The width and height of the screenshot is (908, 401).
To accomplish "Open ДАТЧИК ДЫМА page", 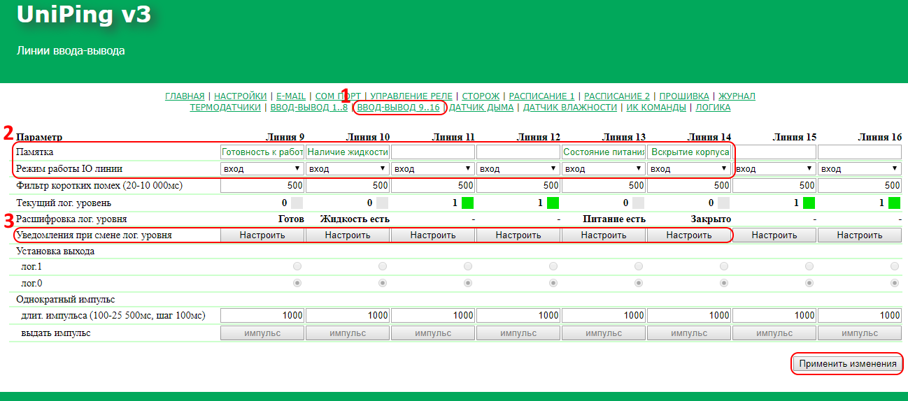I will (481, 108).
